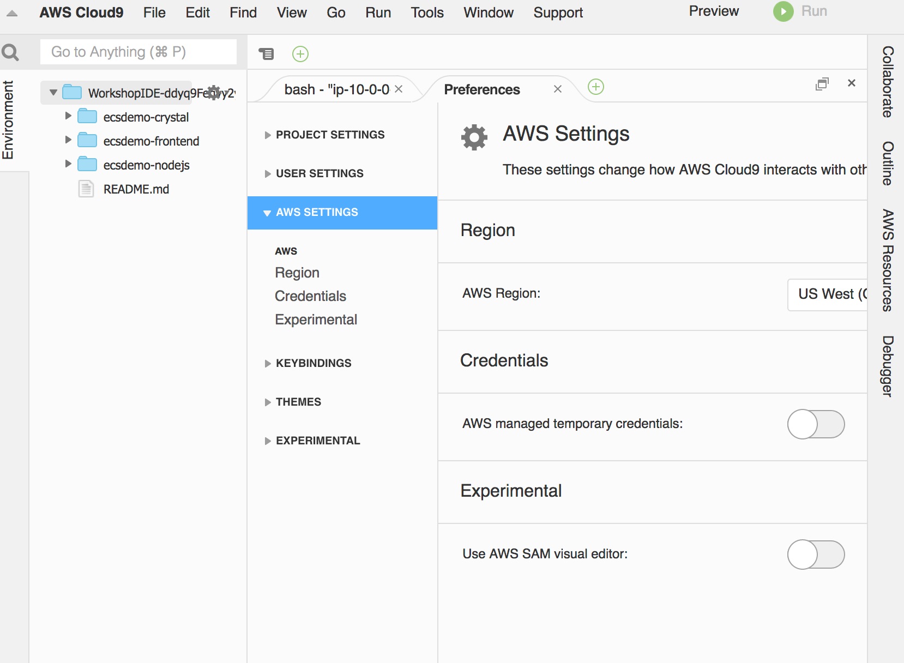Switch to the Preferences tab
This screenshot has width=904, height=663.
(482, 89)
